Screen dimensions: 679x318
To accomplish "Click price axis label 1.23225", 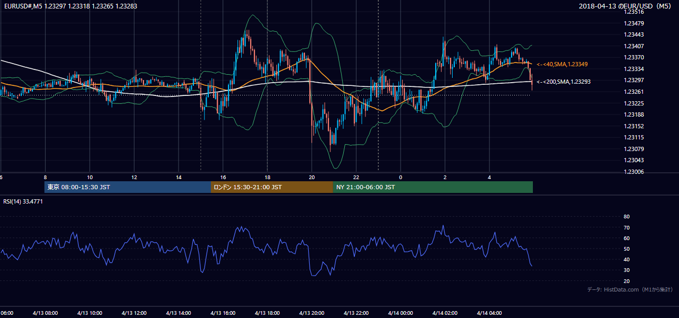I will (x=634, y=103).
